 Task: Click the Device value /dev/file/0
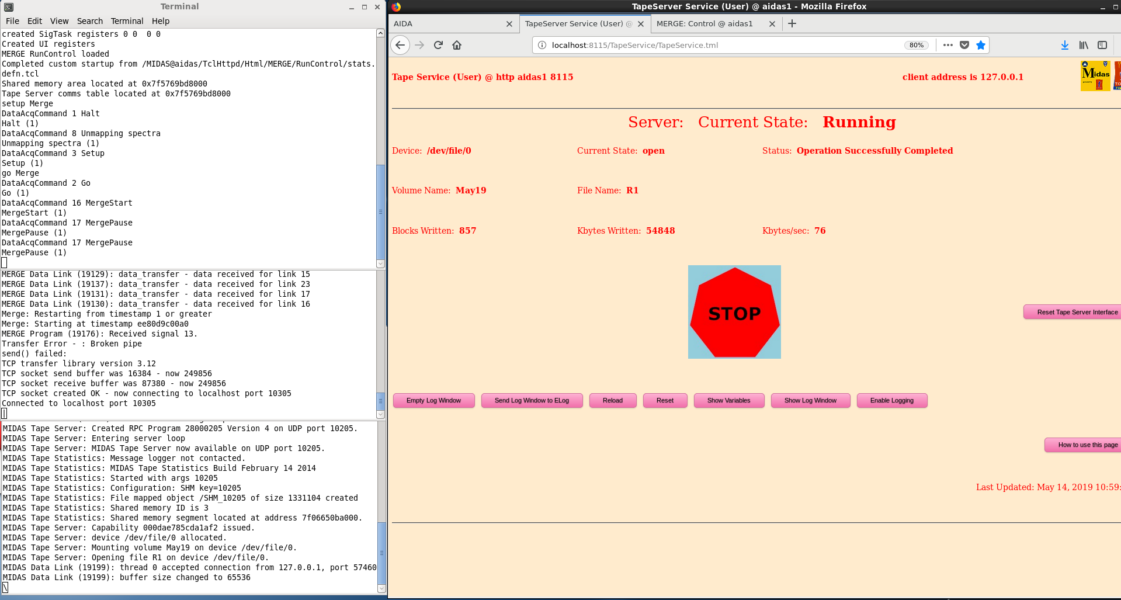click(449, 151)
